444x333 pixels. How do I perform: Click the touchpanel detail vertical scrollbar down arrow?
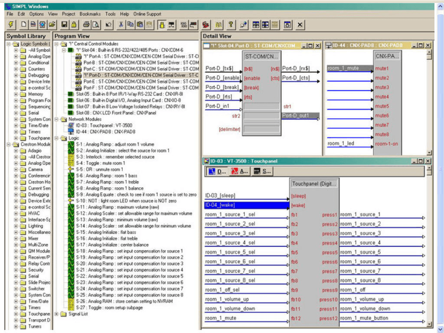[429, 324]
